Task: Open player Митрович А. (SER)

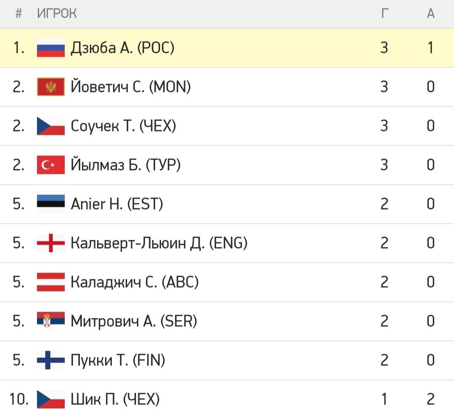Action: tap(134, 321)
